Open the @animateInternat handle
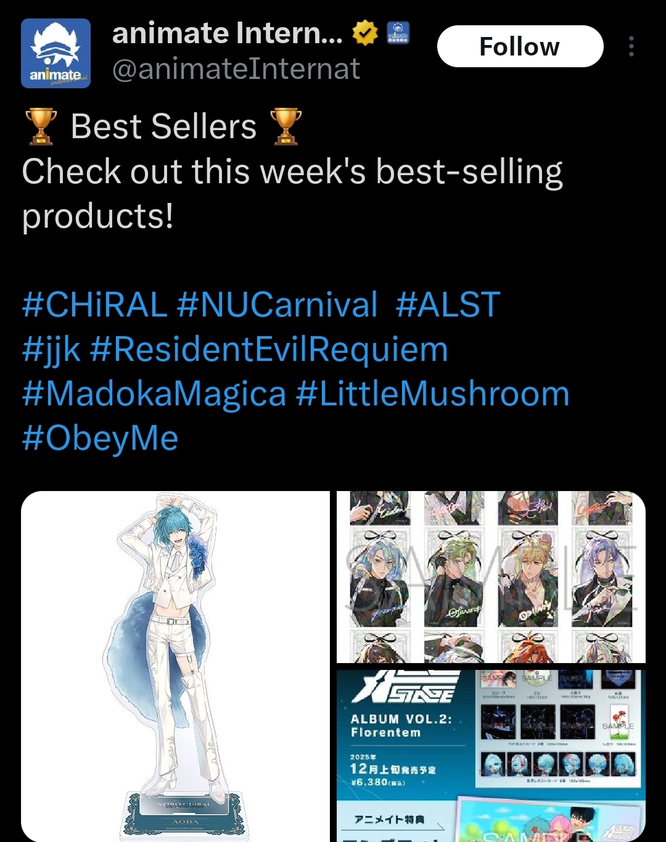Screen dimensions: 666x842 tap(236, 69)
